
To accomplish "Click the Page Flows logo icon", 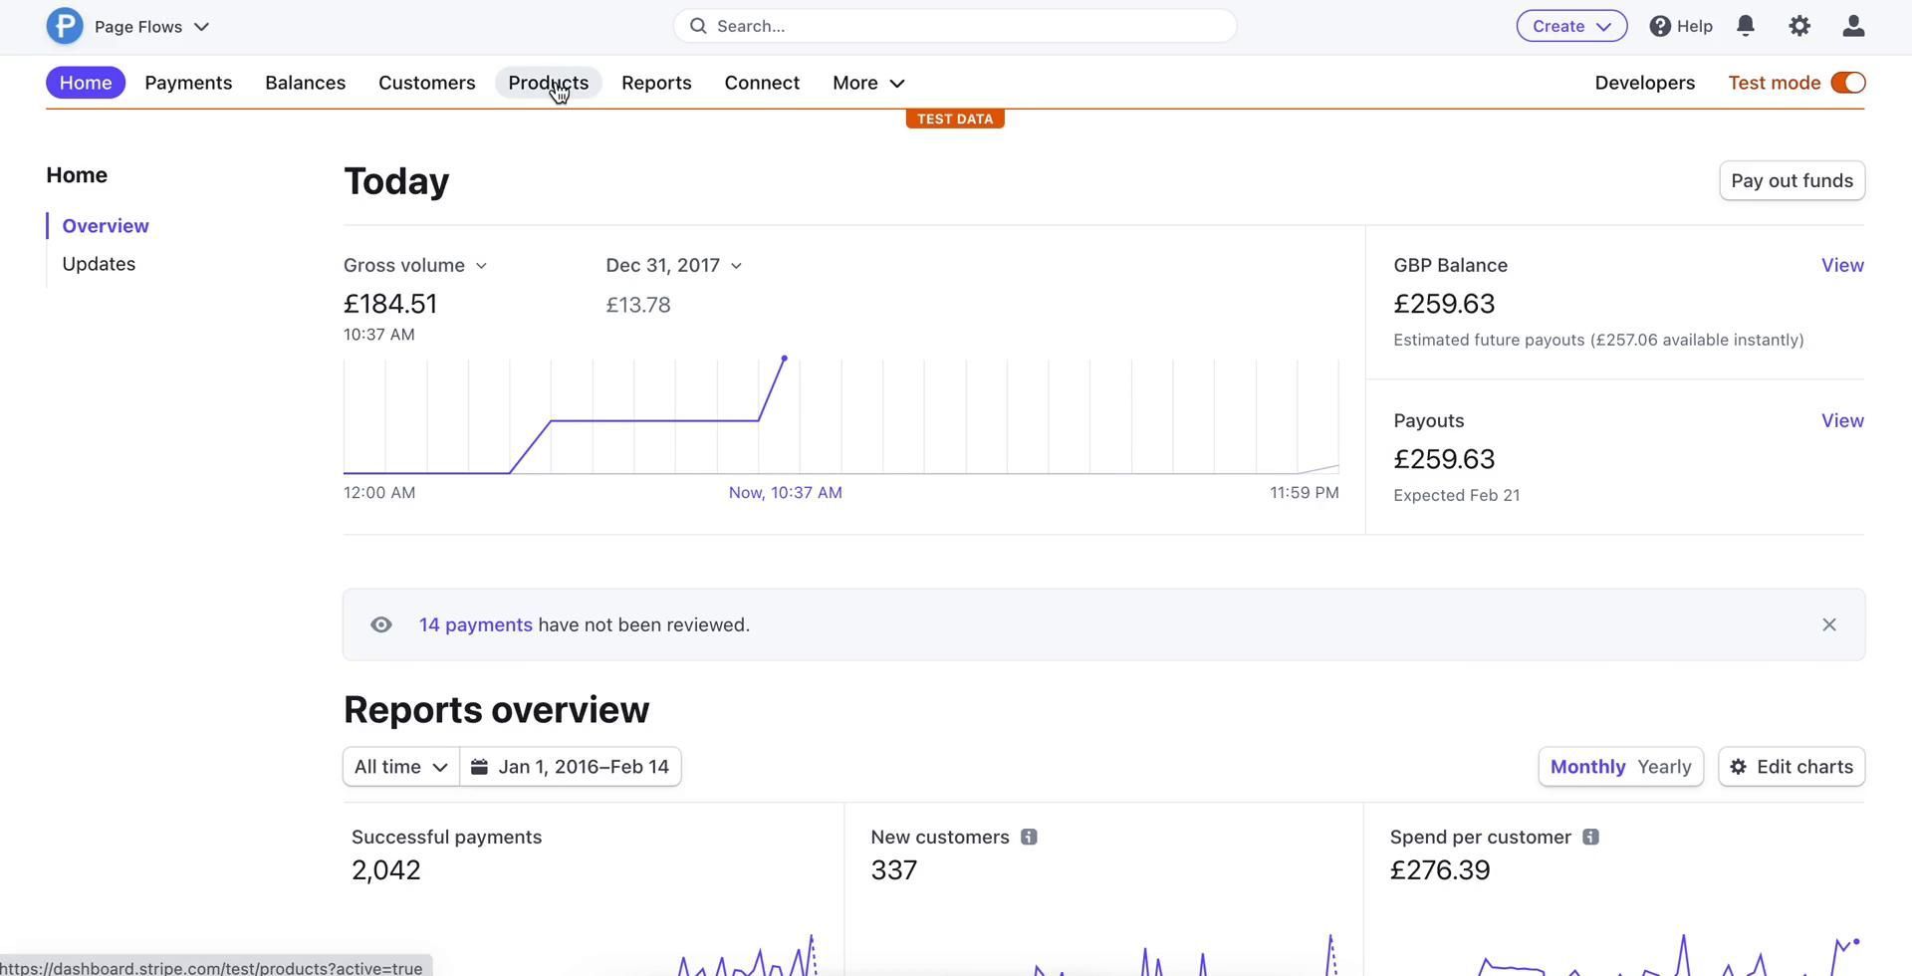I will [65, 27].
